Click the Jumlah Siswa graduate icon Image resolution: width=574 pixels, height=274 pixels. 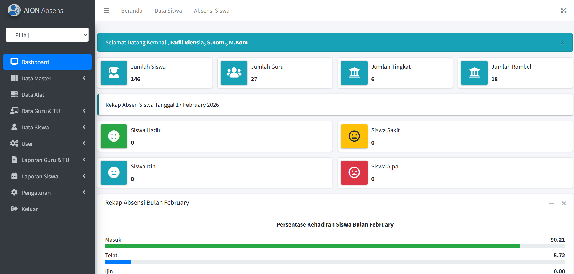114,73
